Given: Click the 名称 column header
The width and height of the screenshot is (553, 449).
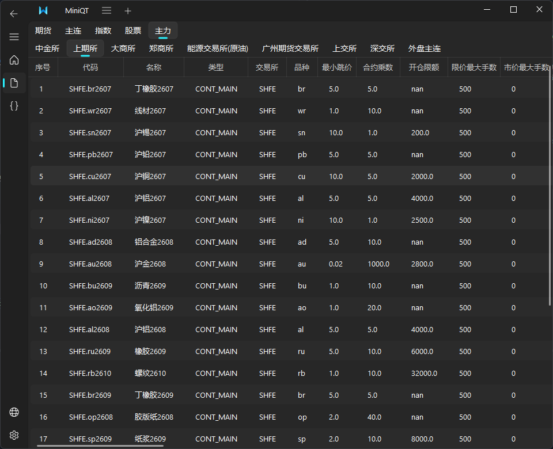Looking at the screenshot, I should (154, 67).
